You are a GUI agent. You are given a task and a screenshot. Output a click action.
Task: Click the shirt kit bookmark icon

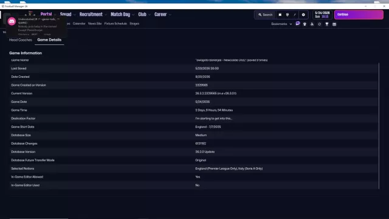(305, 24)
